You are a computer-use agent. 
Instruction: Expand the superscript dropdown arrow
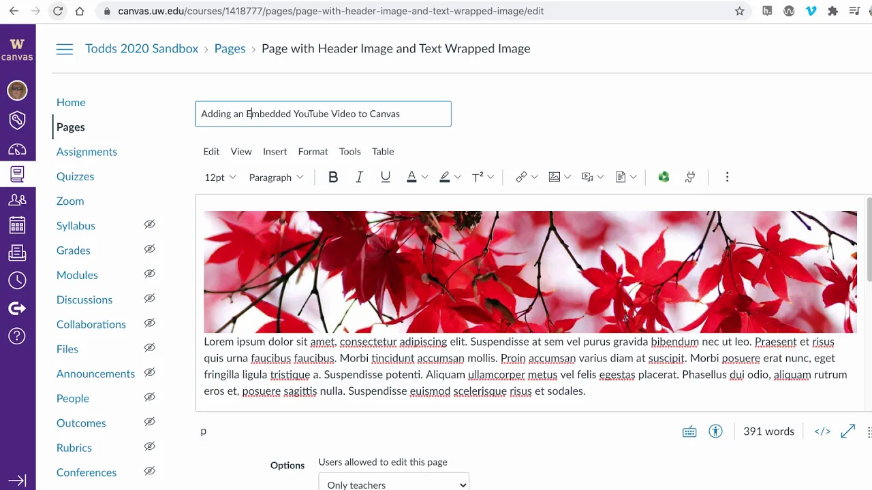pos(490,177)
